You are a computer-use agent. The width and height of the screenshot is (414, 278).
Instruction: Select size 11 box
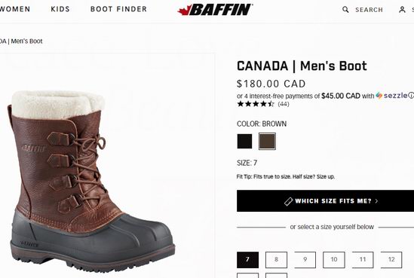coord(363,259)
